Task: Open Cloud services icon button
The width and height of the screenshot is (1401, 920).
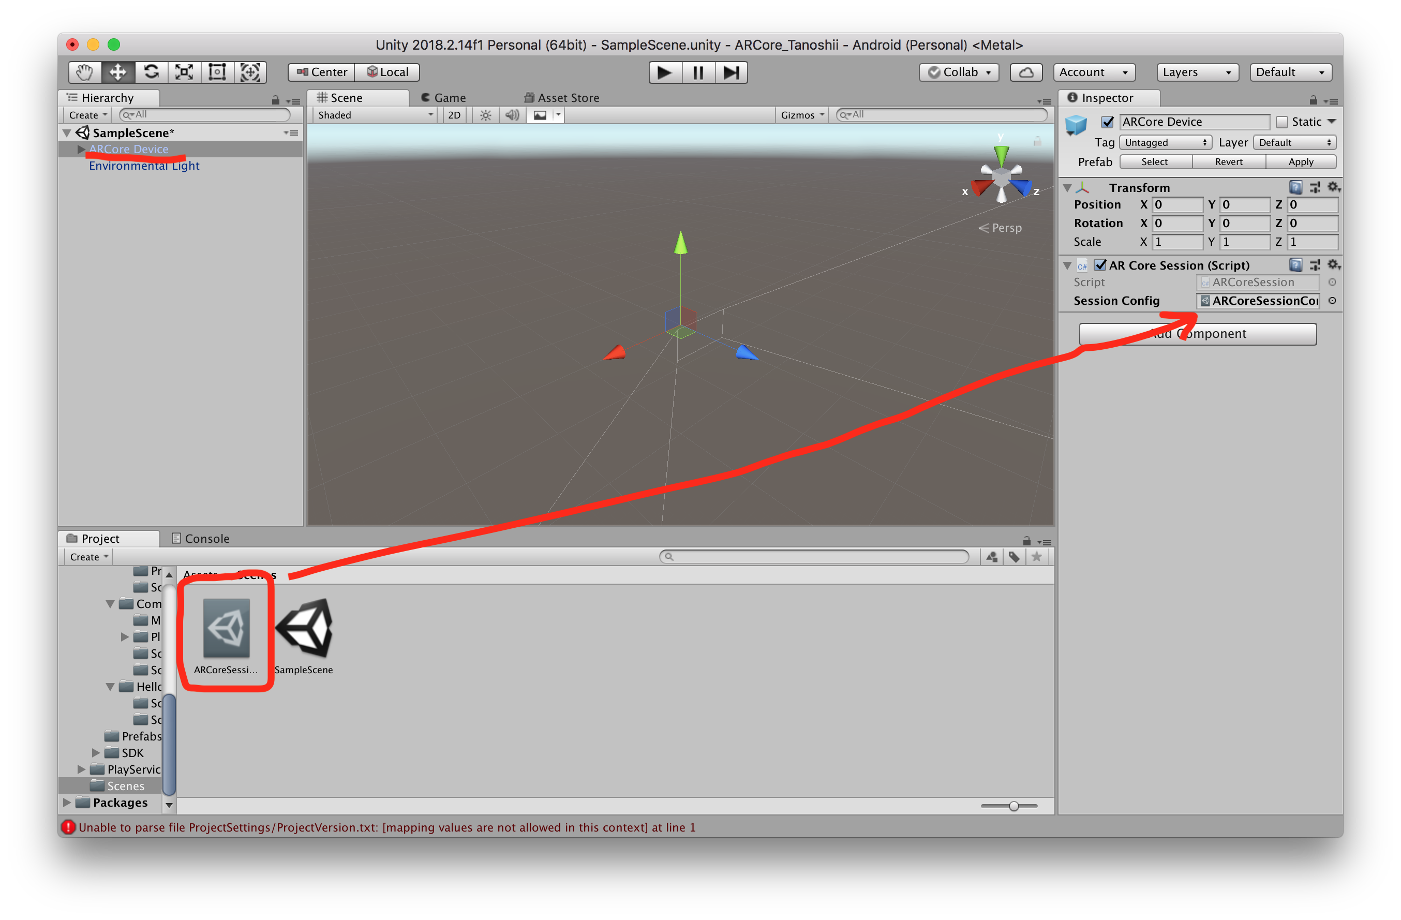Action: pyautogui.click(x=1026, y=72)
